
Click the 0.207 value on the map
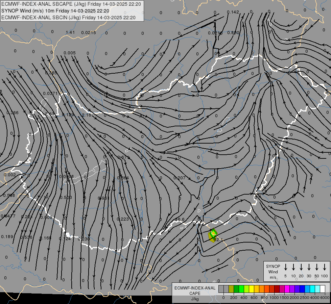point(180,178)
